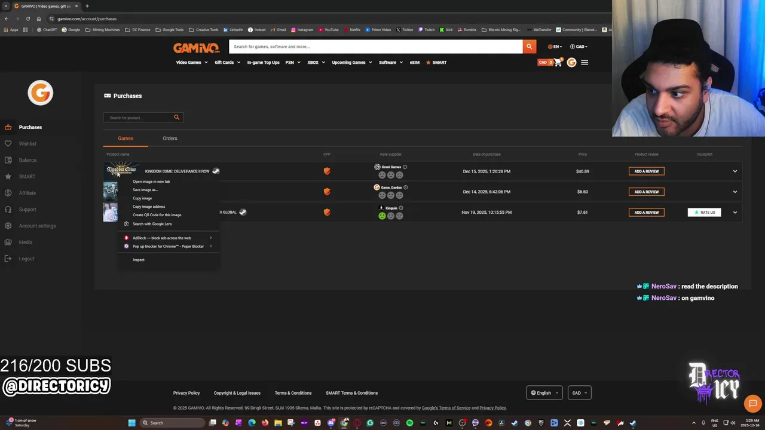Open the Privacy Policy footer link

[x=186, y=393]
